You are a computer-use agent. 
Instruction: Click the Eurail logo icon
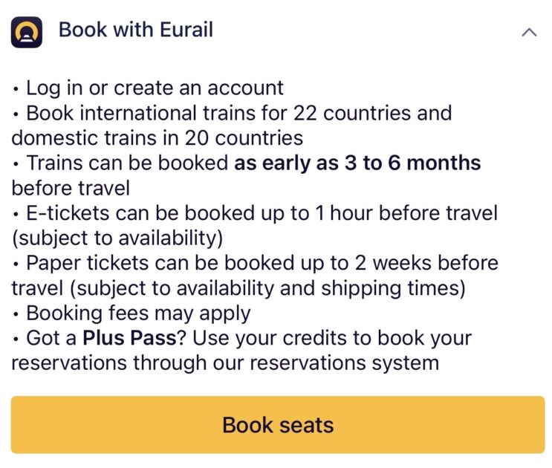click(27, 31)
